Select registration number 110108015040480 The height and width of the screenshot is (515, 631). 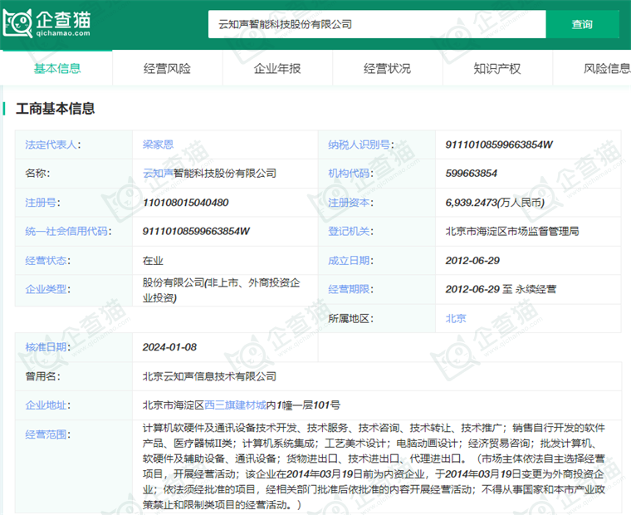click(x=185, y=203)
